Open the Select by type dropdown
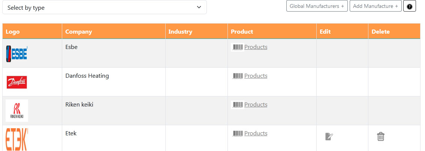Viewport: 425px width, 151px height. tap(104, 7)
